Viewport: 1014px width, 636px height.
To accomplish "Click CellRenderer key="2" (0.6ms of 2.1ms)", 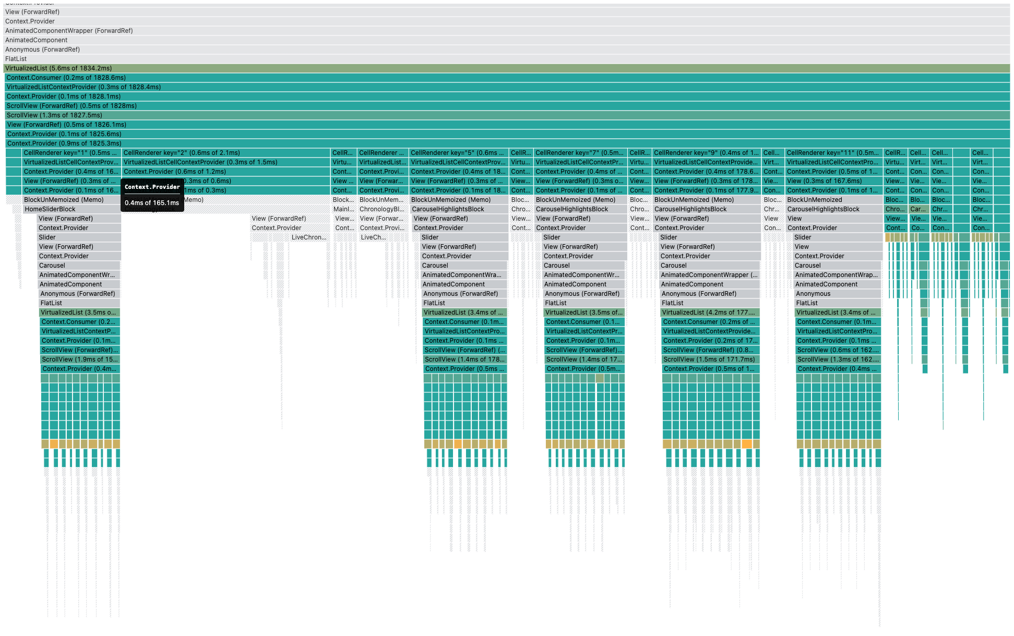I will coord(225,153).
